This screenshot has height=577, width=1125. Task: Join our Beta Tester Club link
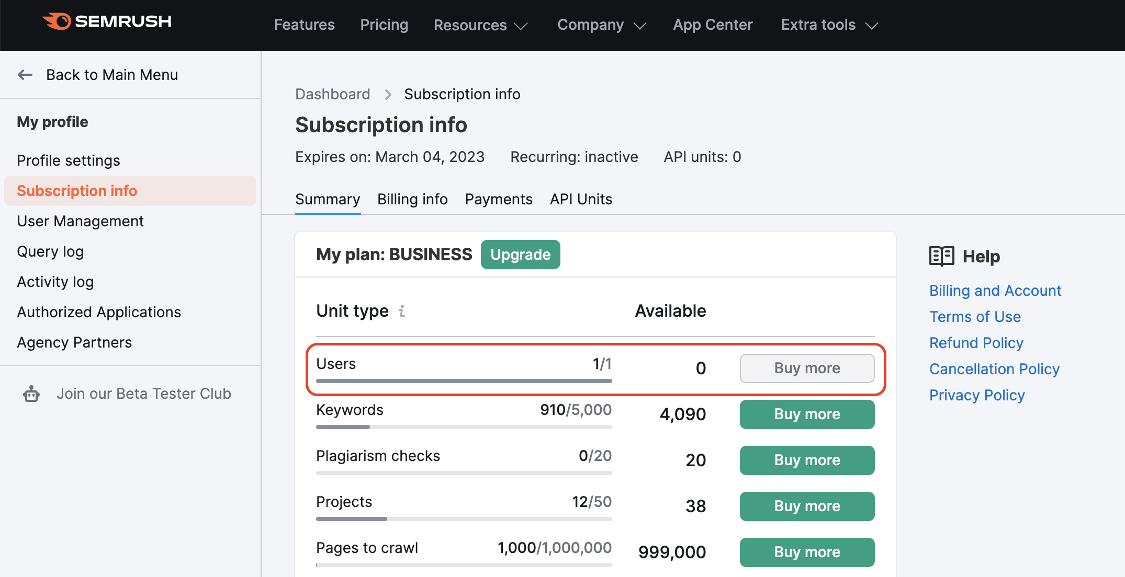coord(144,394)
